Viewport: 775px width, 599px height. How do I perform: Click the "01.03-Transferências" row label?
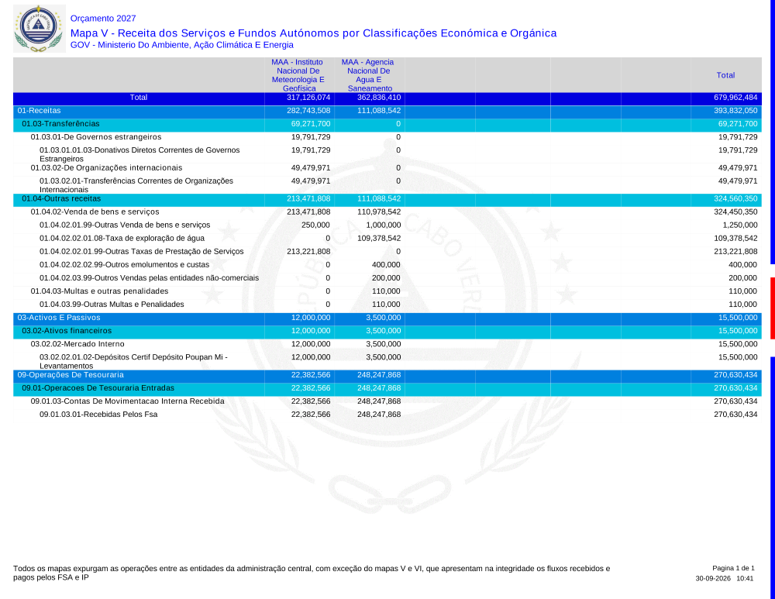(x=60, y=124)
